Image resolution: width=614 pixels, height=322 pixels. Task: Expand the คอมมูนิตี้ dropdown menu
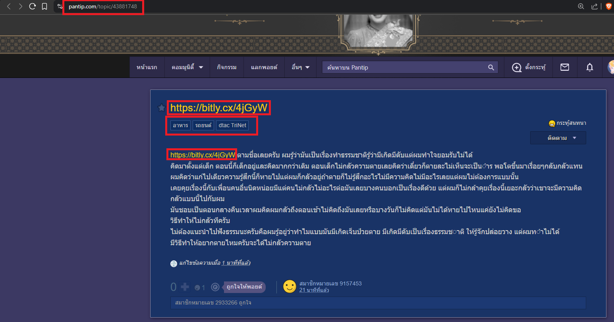187,67
